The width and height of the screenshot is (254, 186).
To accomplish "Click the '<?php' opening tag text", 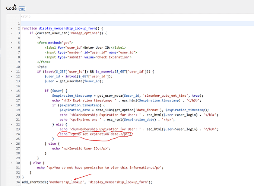I will point(26,16).
